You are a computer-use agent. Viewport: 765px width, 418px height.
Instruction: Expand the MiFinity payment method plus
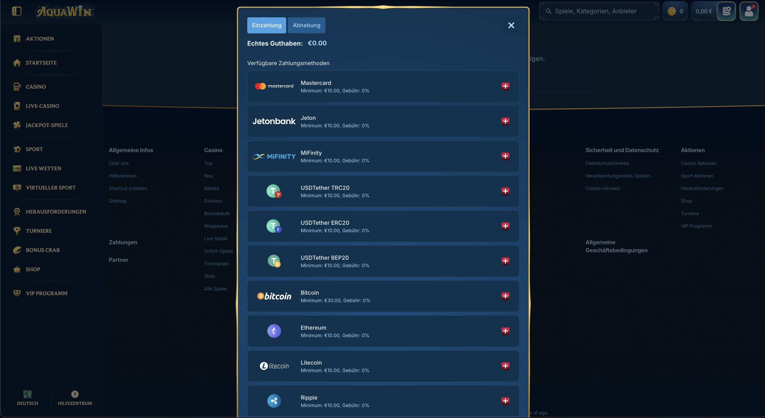(505, 156)
